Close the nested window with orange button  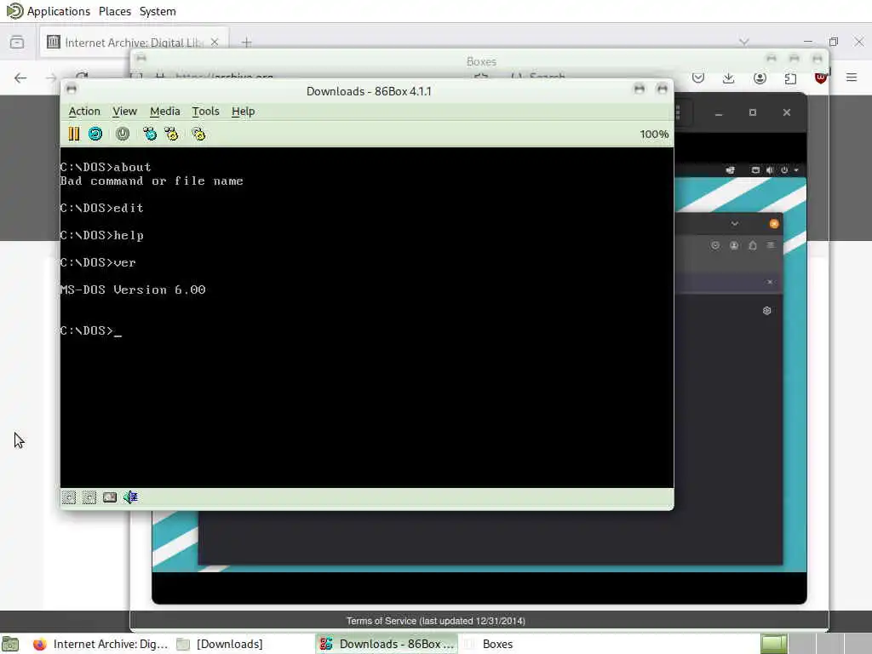point(774,224)
